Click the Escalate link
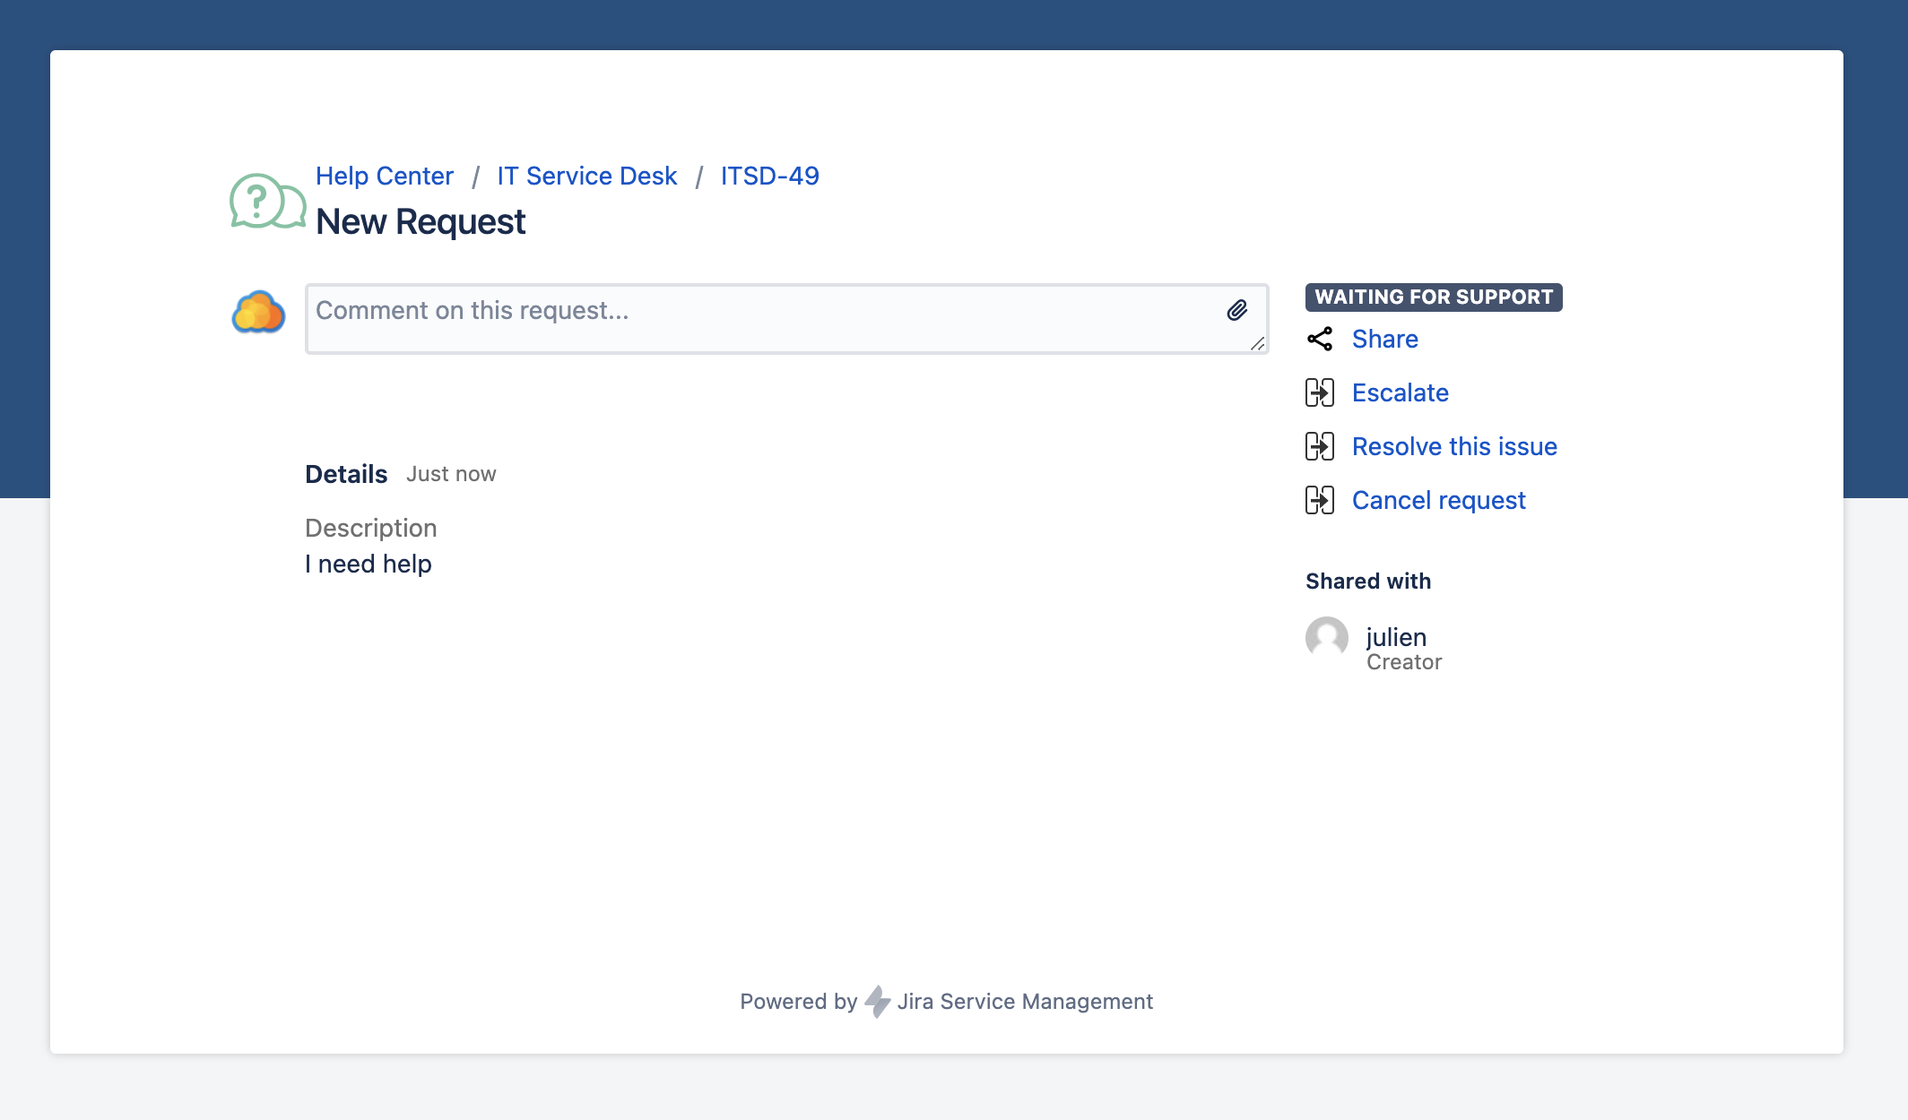This screenshot has height=1120, width=1908. [1400, 392]
